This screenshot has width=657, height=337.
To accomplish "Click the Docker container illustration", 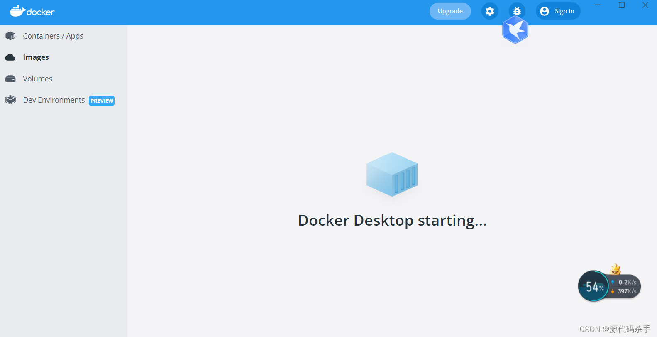I will point(392,175).
